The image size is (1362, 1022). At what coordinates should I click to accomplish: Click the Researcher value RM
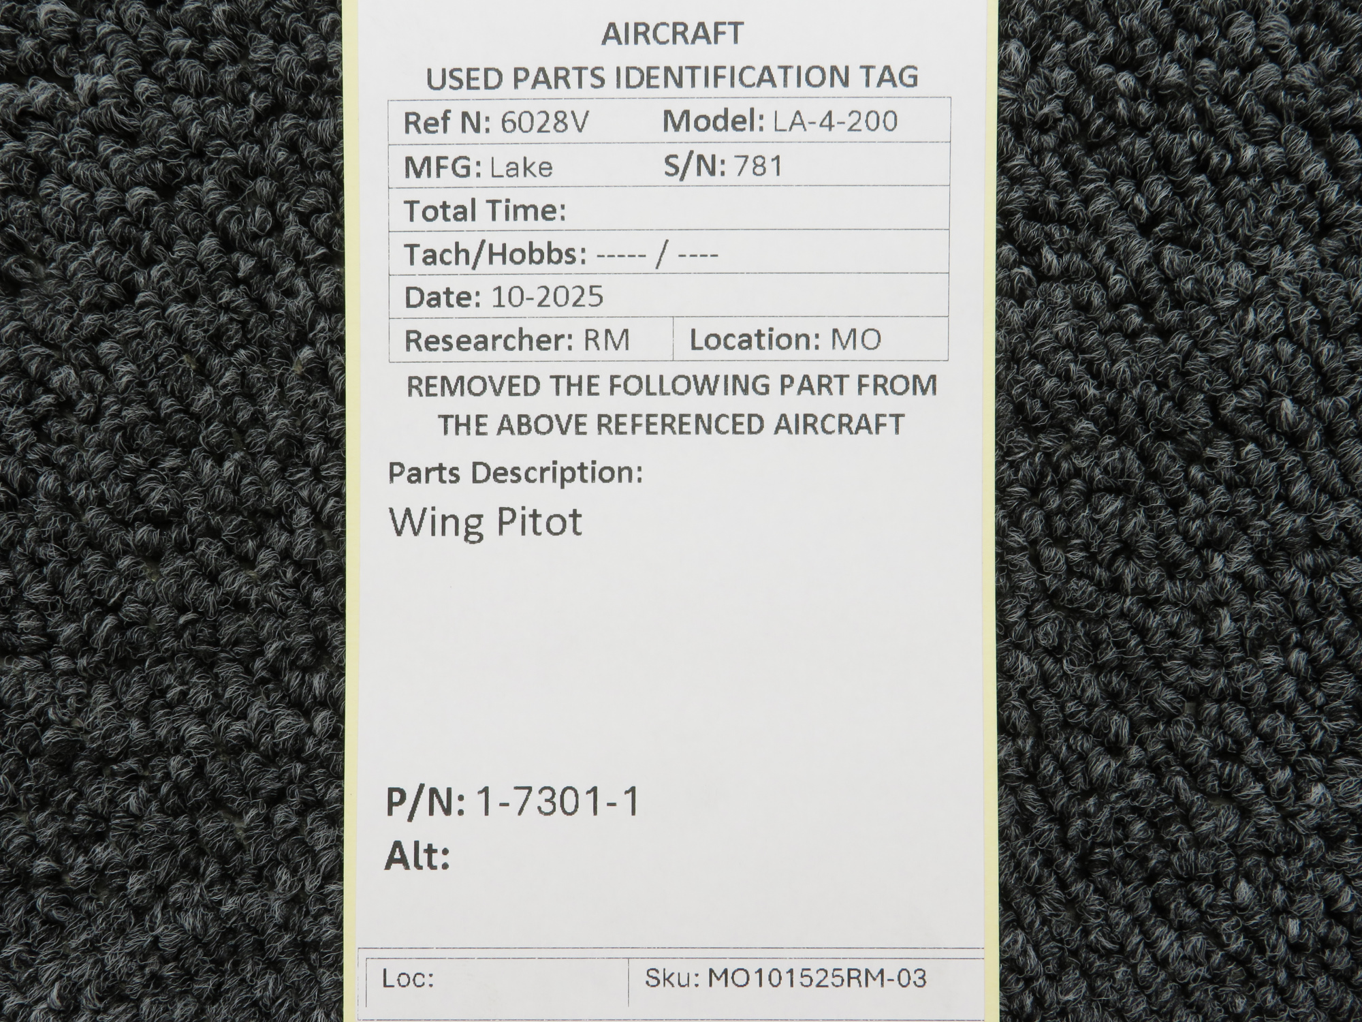606,339
